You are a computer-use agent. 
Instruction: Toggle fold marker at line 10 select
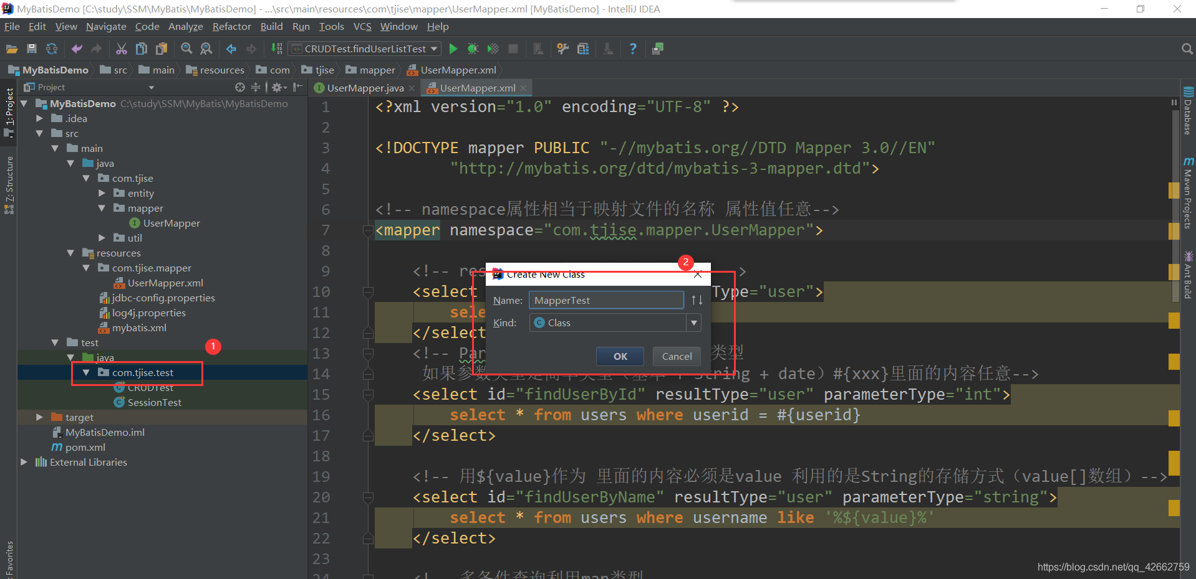click(x=368, y=292)
